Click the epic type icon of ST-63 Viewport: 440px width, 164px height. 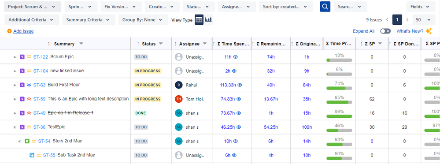[22, 85]
